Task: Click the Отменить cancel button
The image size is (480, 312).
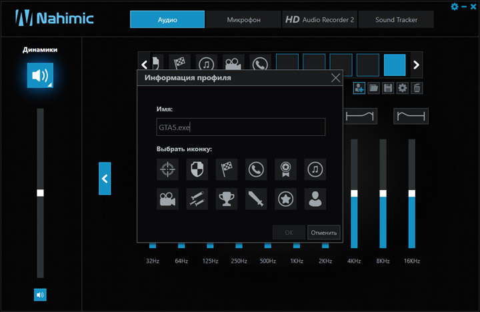Action: 324,233
